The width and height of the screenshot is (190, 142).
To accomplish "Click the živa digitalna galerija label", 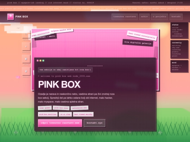I will (x=138, y=43).
